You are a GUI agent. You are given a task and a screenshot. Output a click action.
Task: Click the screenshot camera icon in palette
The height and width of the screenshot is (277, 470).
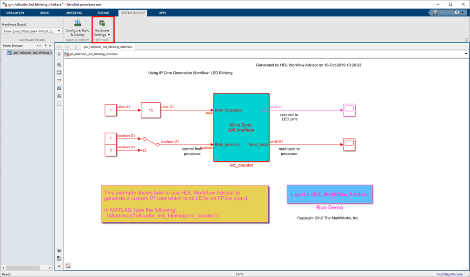(x=59, y=251)
